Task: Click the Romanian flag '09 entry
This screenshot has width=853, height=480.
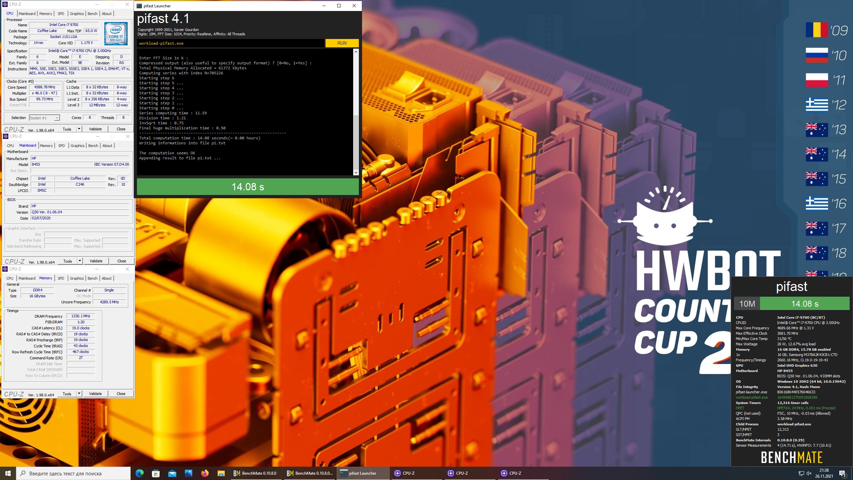Action: [x=826, y=30]
